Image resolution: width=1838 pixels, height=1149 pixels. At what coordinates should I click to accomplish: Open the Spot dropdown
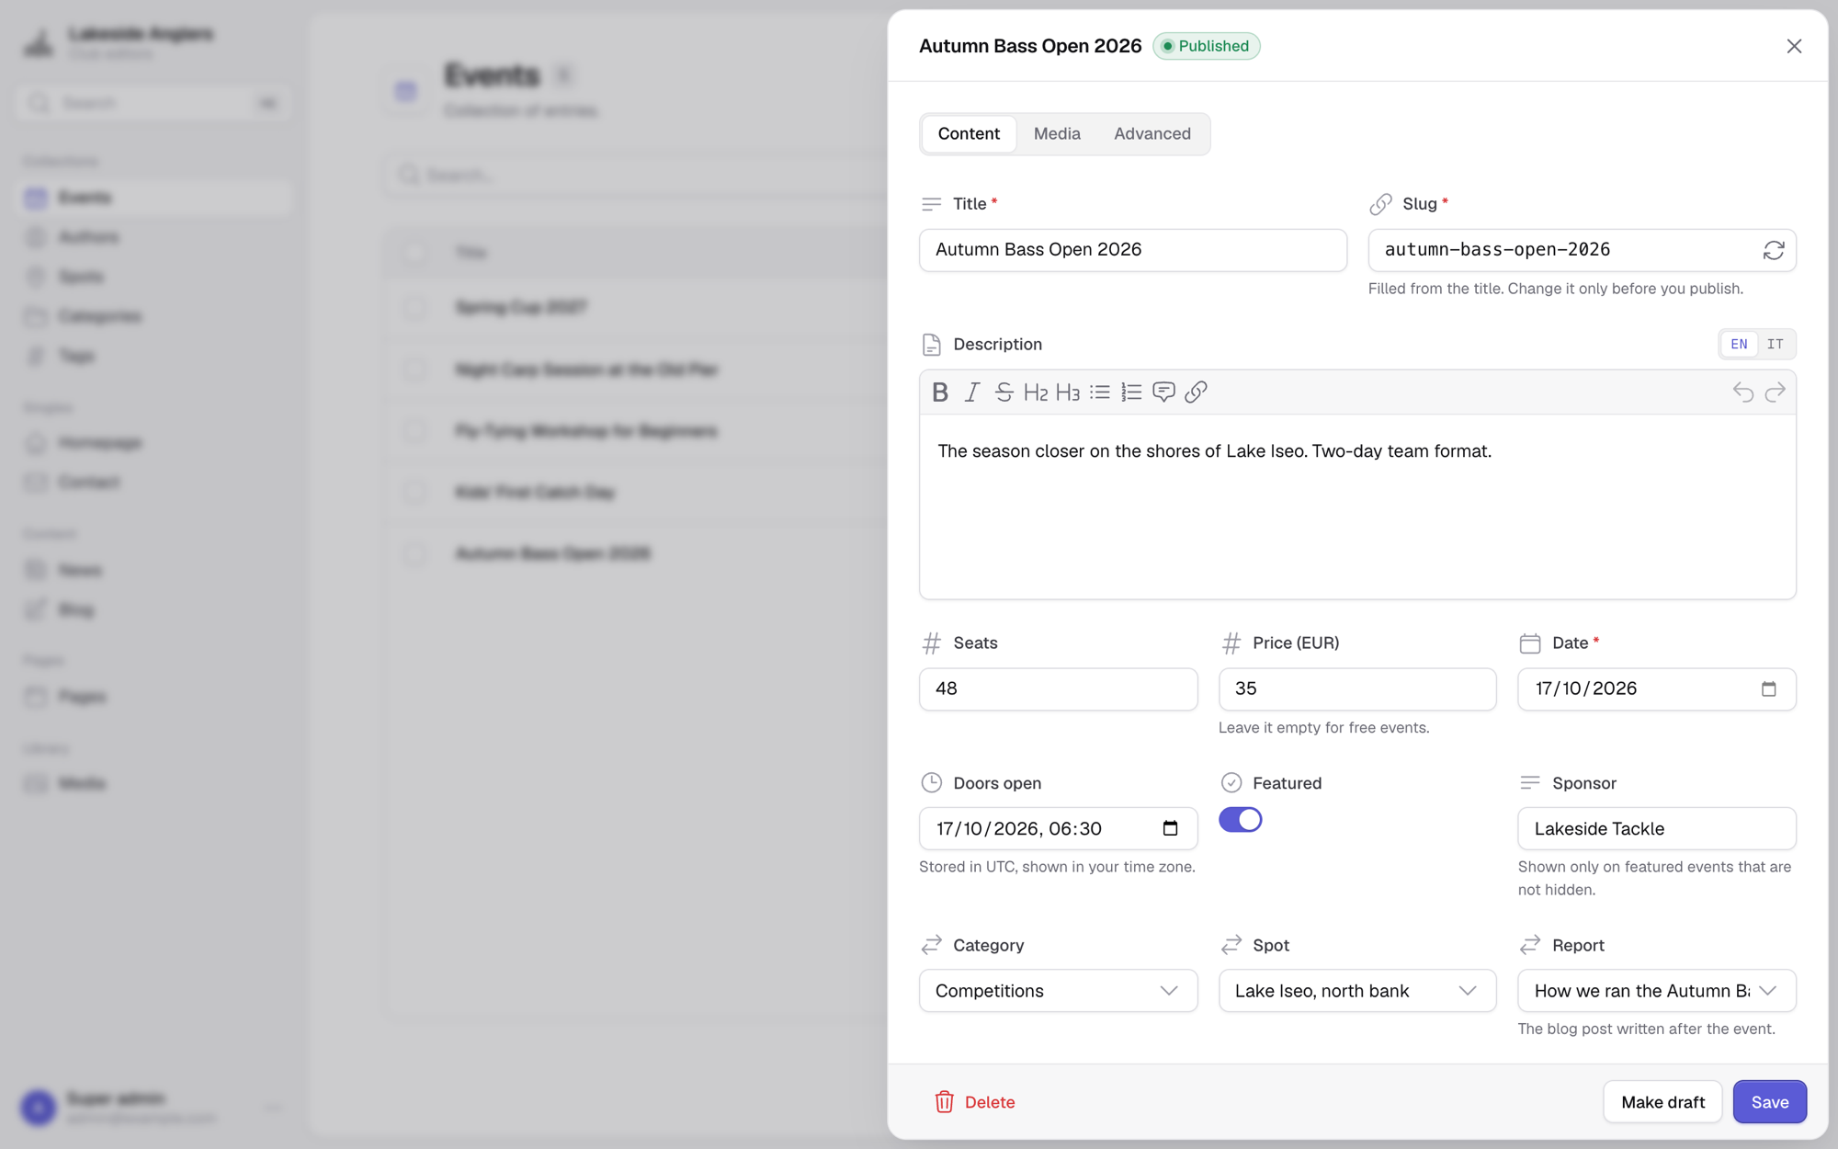[1357, 991]
